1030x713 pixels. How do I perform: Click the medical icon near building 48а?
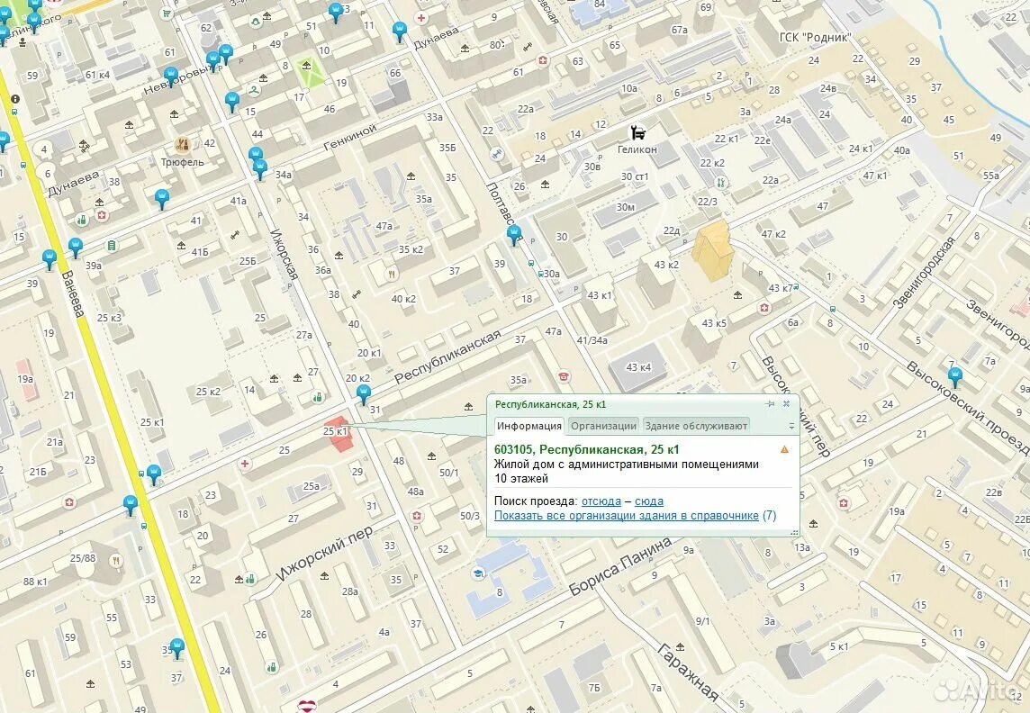pos(417,516)
